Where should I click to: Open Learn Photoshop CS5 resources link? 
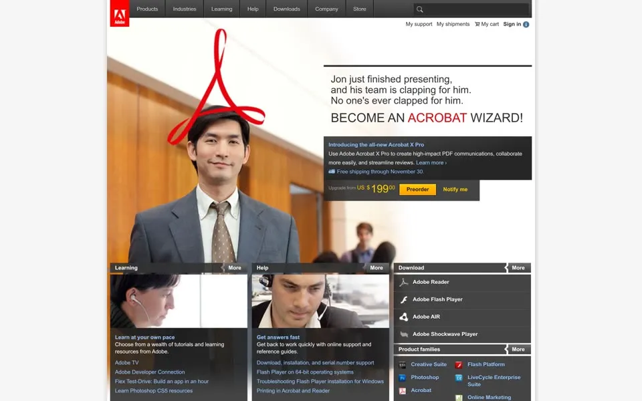click(x=154, y=391)
